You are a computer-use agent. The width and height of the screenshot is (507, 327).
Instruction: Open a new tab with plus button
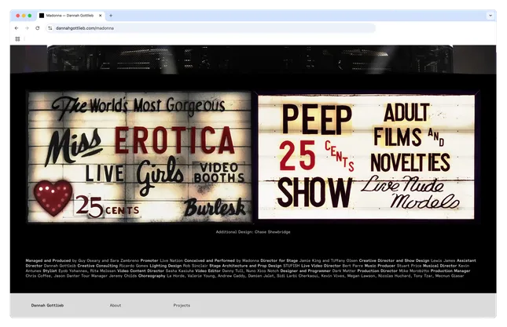111,16
